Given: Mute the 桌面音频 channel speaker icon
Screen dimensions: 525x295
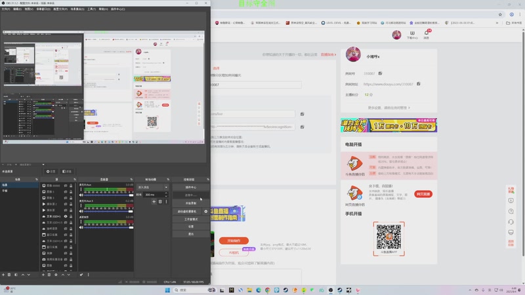Looking at the screenshot, I should (x=81, y=227).
